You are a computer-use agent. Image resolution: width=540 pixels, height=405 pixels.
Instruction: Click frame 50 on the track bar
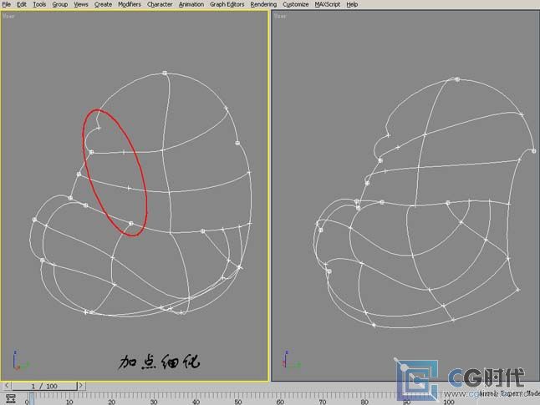237,399
